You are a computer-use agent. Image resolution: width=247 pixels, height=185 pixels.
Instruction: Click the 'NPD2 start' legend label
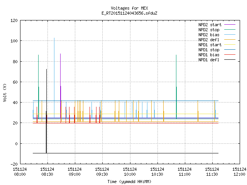(x=210, y=25)
